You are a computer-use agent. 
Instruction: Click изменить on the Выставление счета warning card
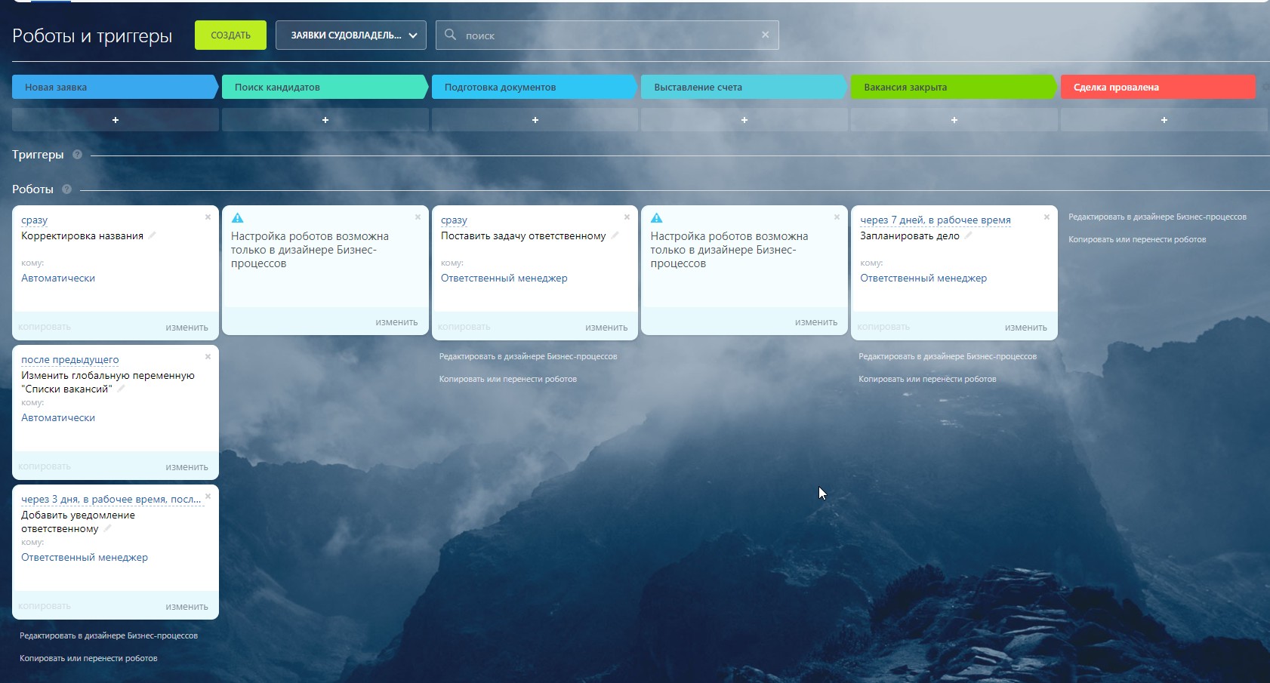click(x=816, y=322)
